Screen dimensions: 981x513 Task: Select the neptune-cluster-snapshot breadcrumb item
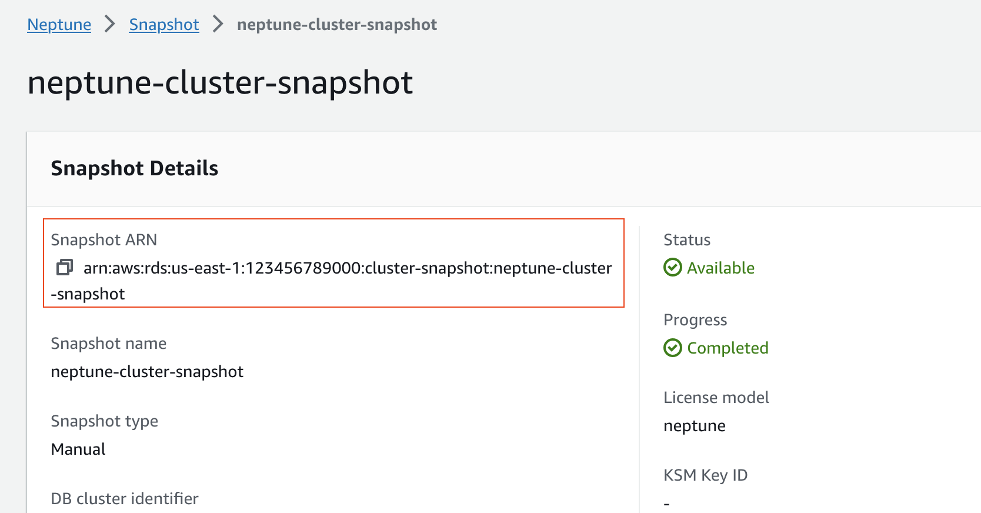337,24
